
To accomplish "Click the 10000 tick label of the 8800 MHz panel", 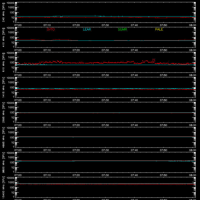I will pyautogui.click(x=10, y=153).
